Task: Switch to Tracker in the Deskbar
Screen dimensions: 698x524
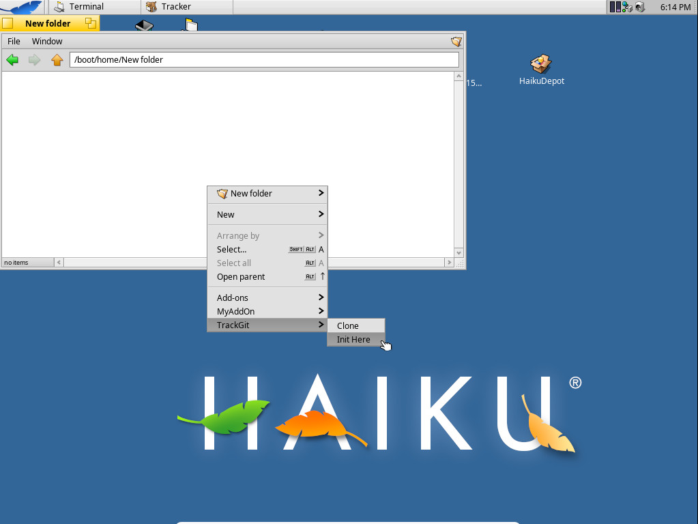Action: tap(187, 7)
